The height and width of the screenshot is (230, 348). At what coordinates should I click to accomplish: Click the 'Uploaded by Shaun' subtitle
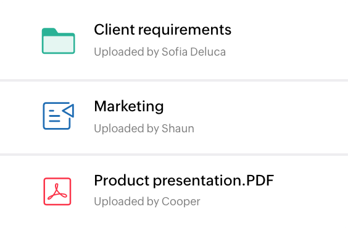coord(144,129)
